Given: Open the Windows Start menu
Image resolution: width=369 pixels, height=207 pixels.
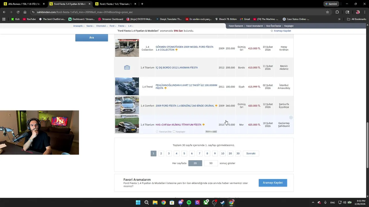Looking at the screenshot, I should point(138,202).
